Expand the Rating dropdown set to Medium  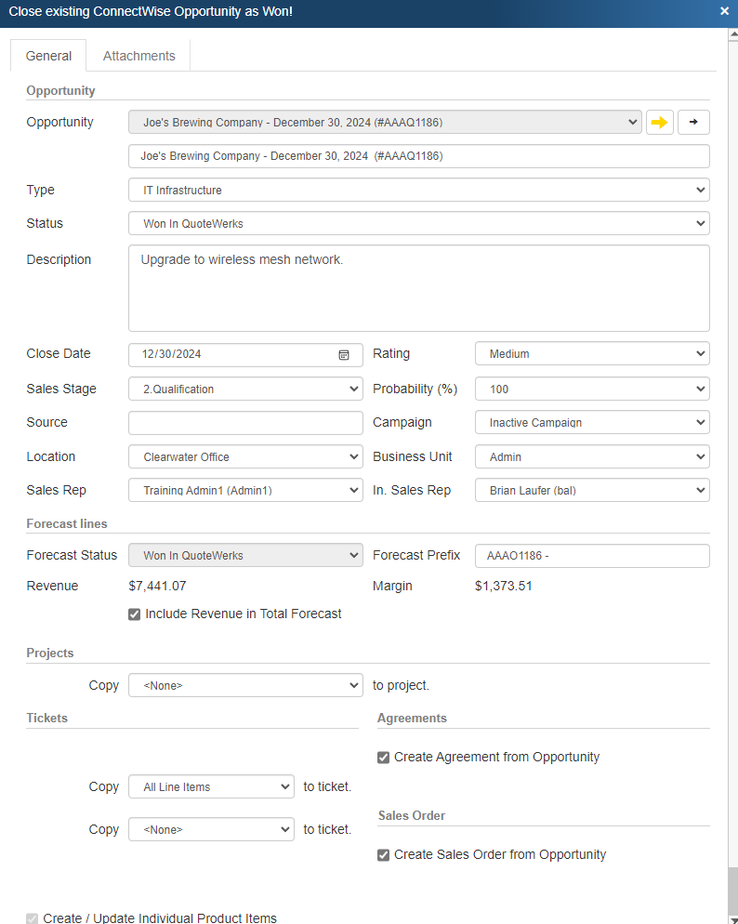tap(591, 354)
